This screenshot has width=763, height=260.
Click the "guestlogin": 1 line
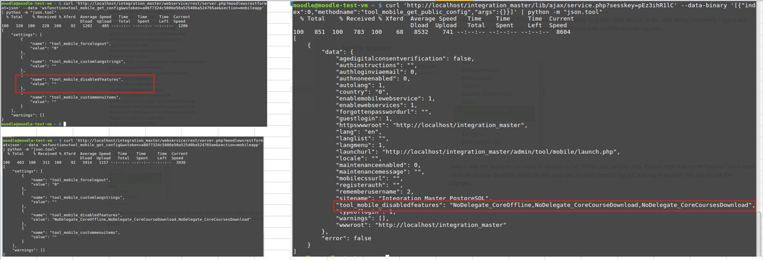click(x=365, y=118)
